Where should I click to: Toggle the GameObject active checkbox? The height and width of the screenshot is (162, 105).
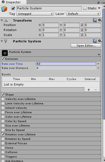tap(13, 8)
